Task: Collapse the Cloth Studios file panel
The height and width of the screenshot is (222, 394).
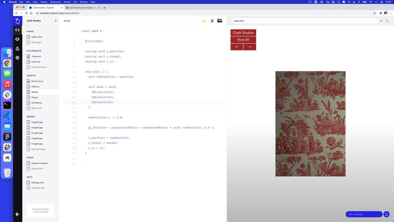Action: coord(56,21)
